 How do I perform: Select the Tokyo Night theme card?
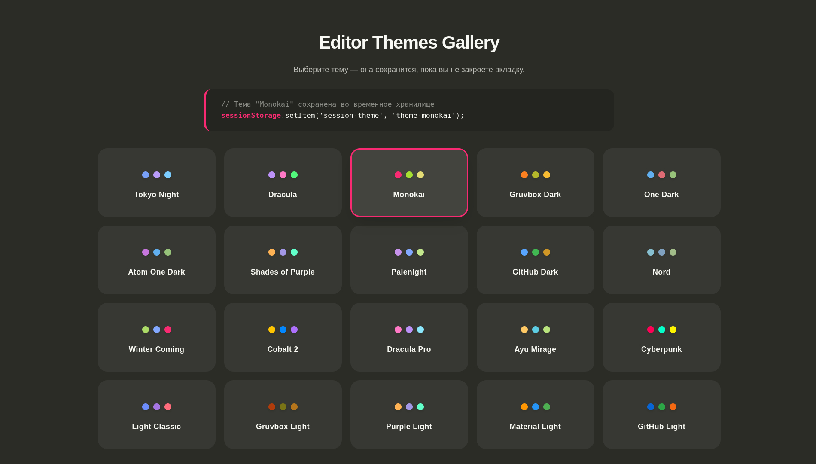pyautogui.click(x=156, y=183)
